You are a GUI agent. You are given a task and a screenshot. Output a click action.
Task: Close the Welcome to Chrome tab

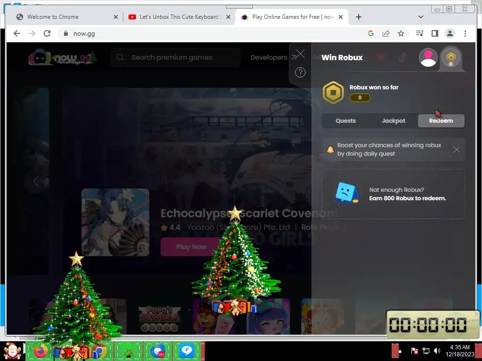click(116, 17)
